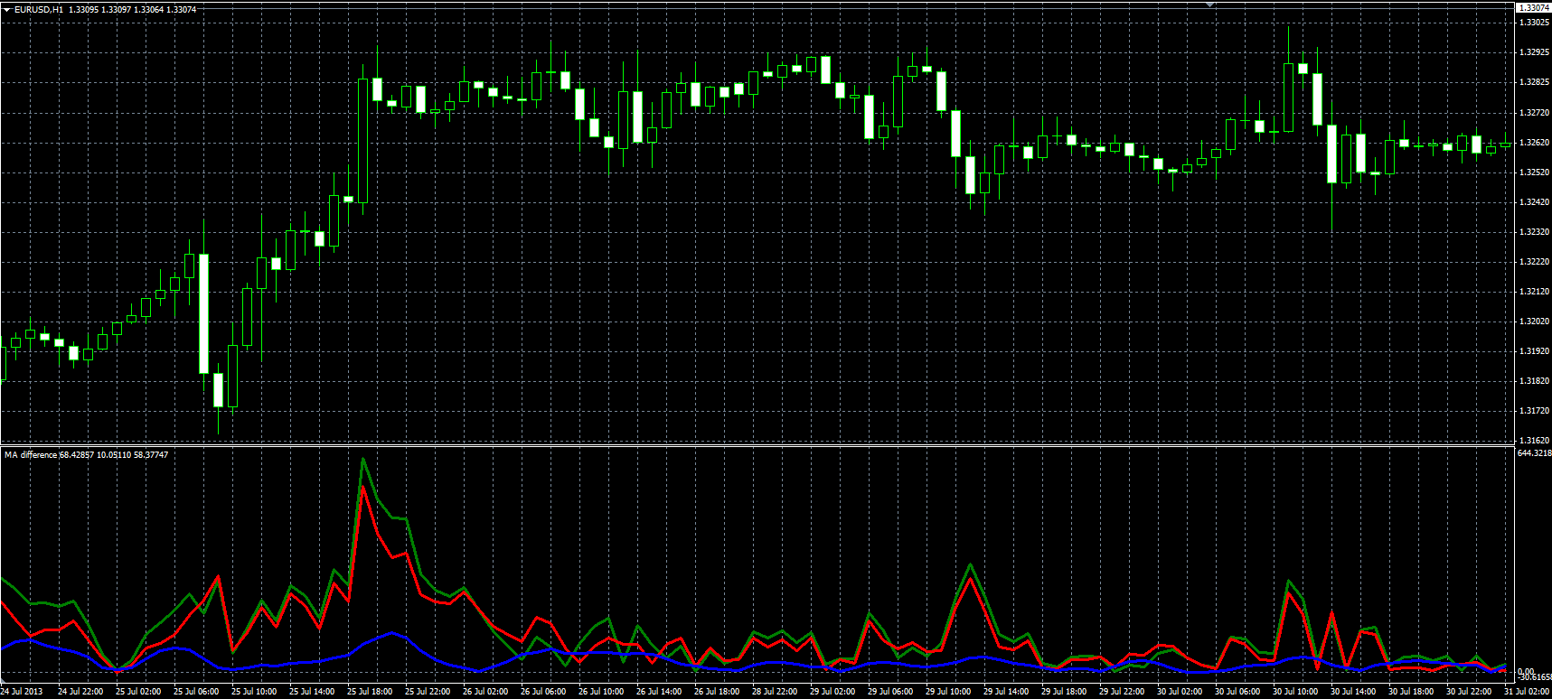Click time axis label 30 Jul 14:00
This screenshot has width=1552, height=699.
pyautogui.click(x=1353, y=692)
